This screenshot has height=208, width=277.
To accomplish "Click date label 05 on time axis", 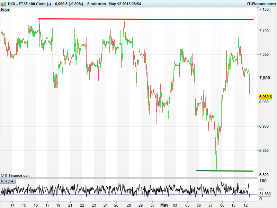I will [x=187, y=205].
